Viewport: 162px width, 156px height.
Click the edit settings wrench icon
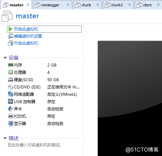coord(11,36)
